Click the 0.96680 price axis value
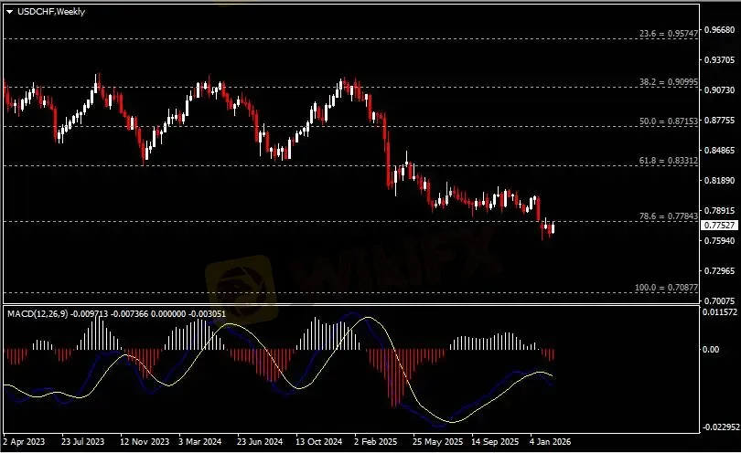This screenshot has height=453, width=741. (x=717, y=29)
